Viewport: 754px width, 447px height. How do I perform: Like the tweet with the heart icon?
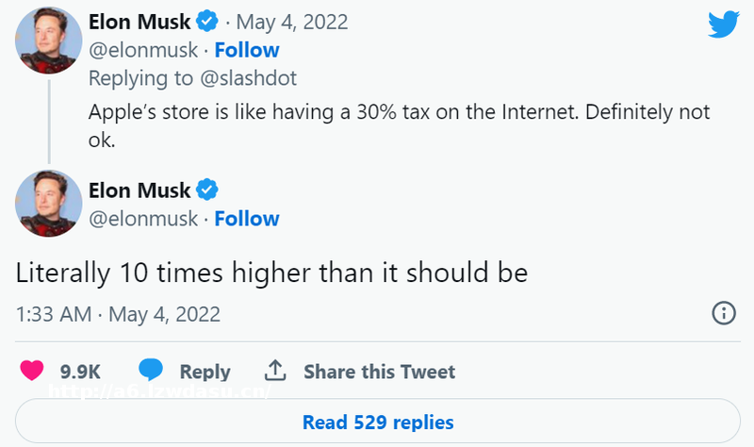32,371
